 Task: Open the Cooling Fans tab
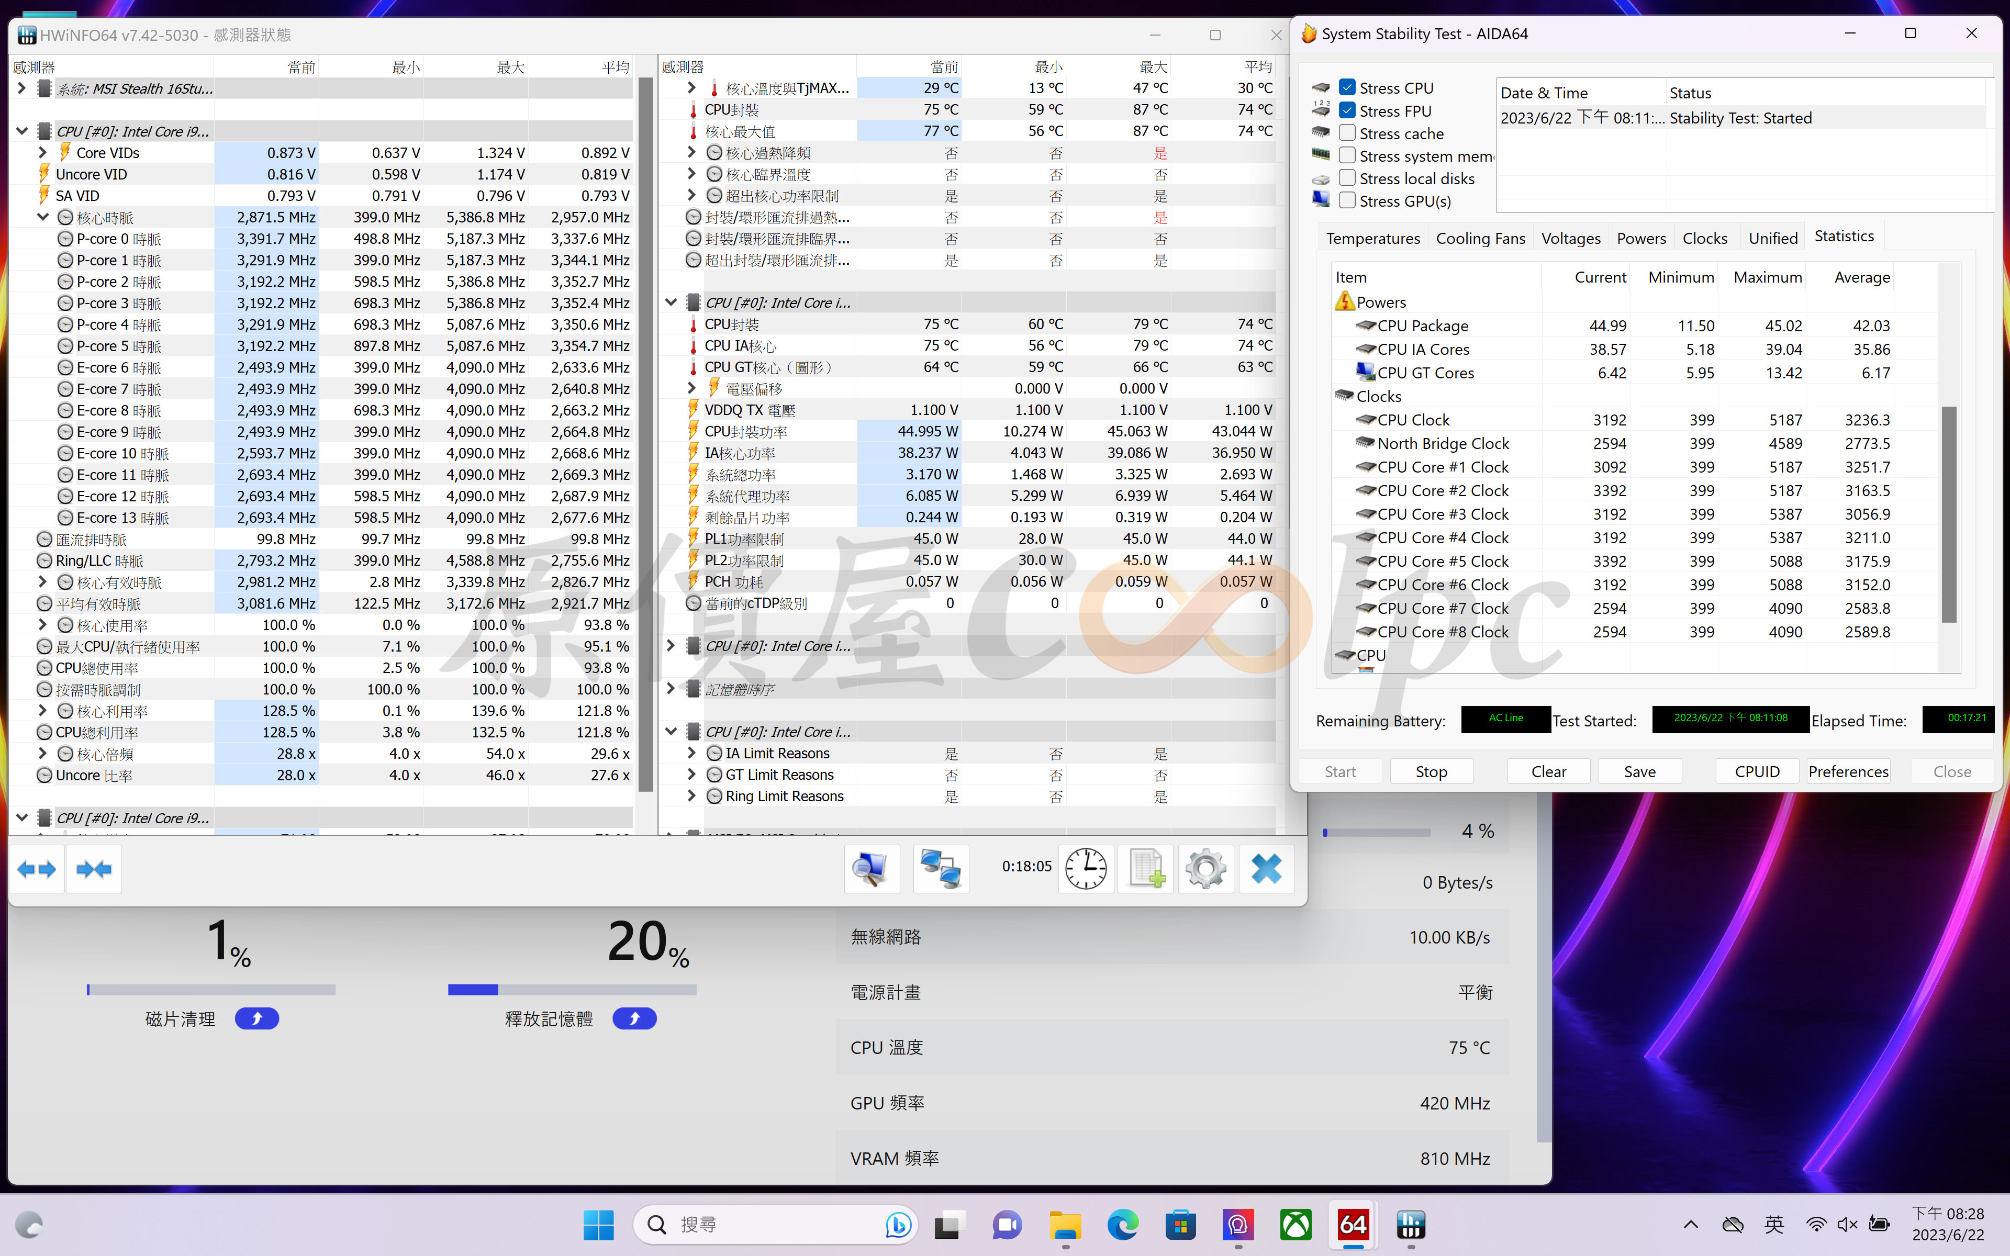point(1480,239)
